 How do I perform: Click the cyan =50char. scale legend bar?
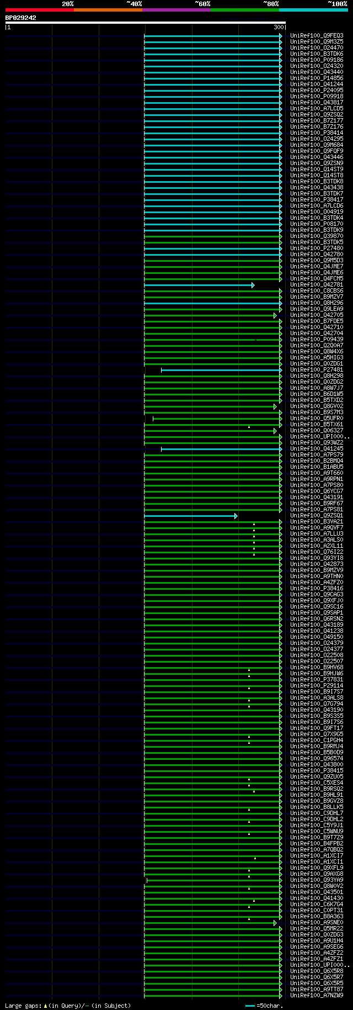(x=250, y=1006)
